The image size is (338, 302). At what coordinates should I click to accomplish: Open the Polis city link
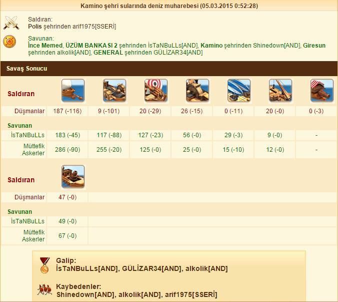pos(35,27)
